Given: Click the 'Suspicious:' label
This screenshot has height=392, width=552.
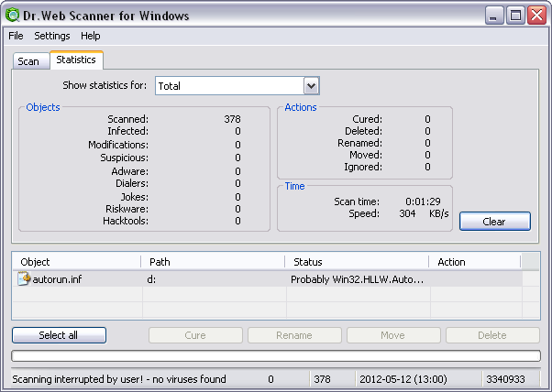Looking at the screenshot, I should pos(125,158).
